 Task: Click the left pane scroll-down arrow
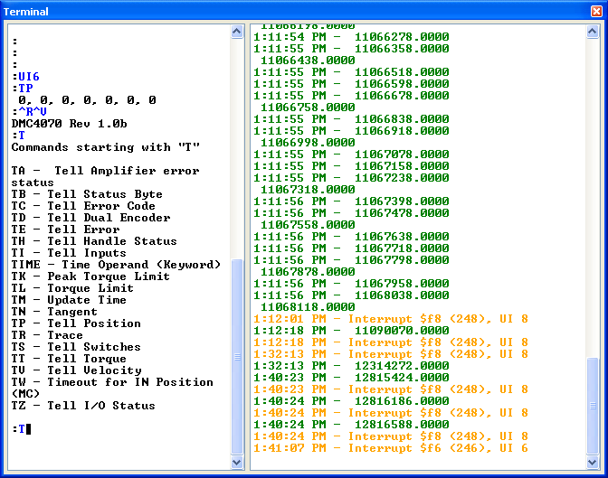[237, 462]
